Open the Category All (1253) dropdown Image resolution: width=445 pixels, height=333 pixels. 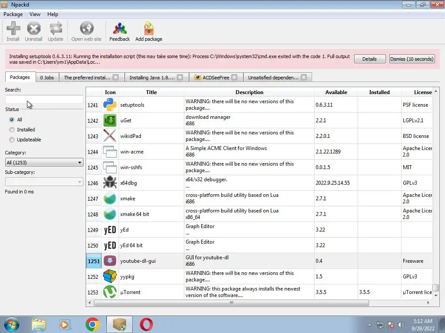click(44, 163)
